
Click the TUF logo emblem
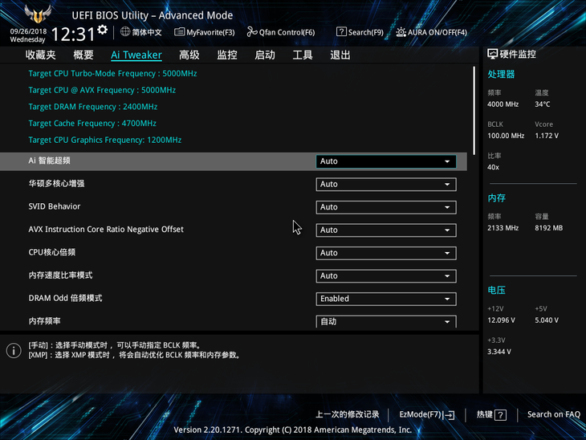coord(38,14)
